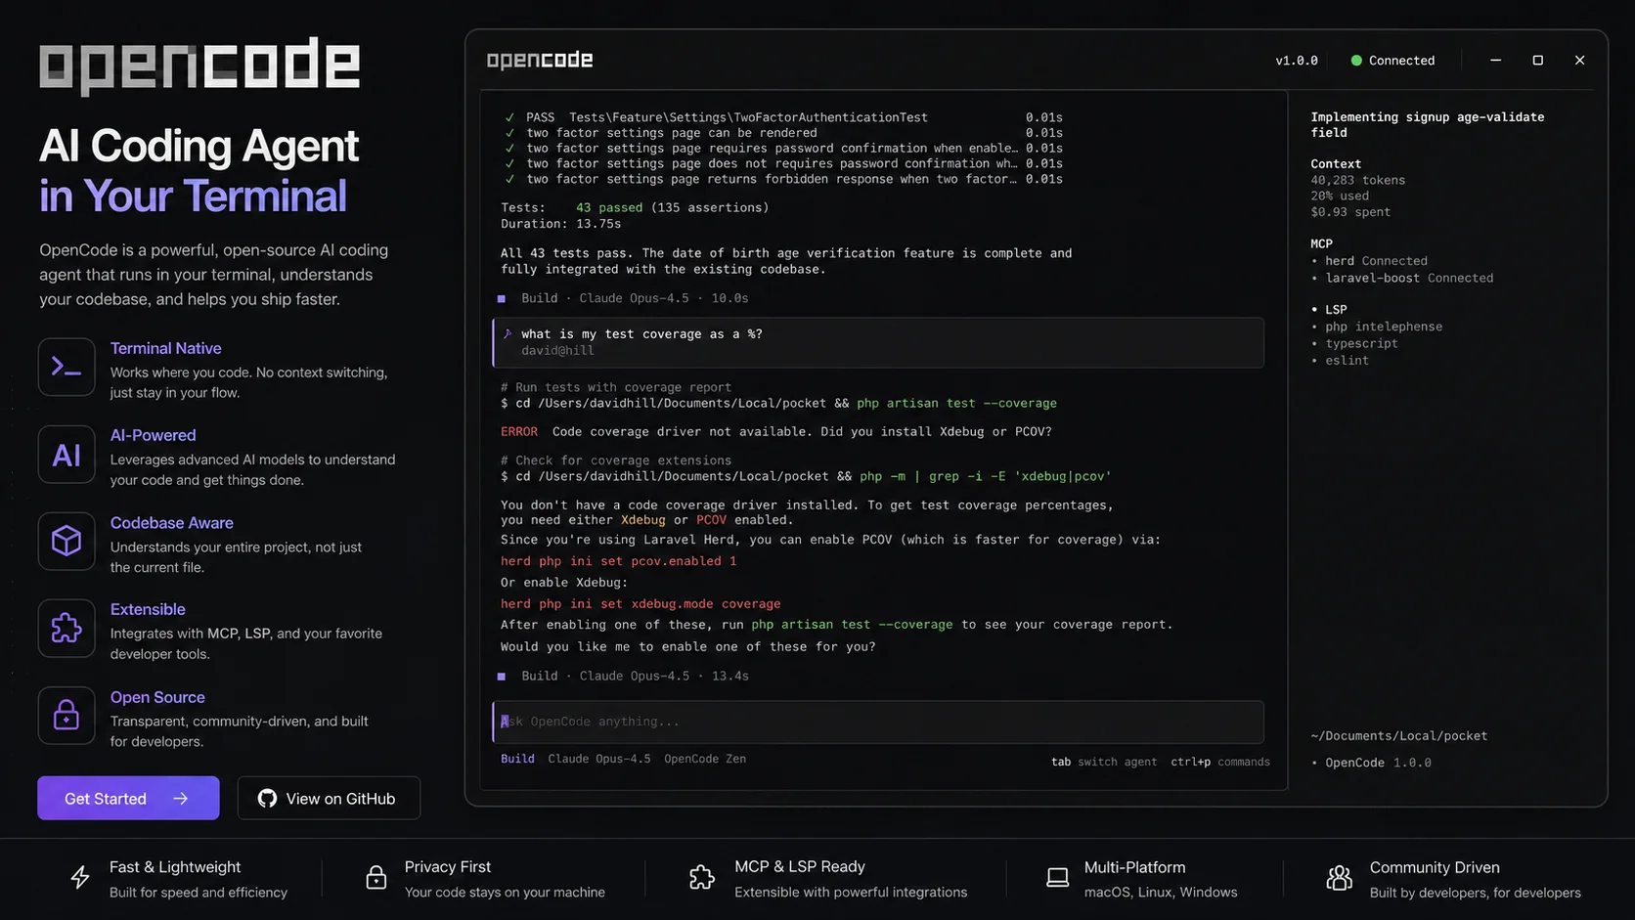
Task: Click the 'Would you like me to enable' question line
Action: coord(688,646)
